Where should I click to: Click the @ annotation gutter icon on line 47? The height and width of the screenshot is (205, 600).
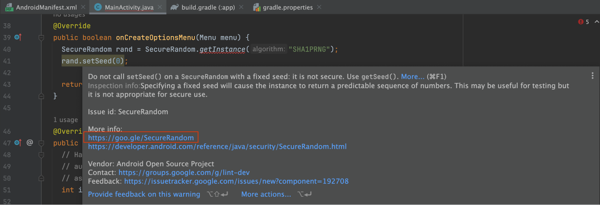(x=30, y=143)
